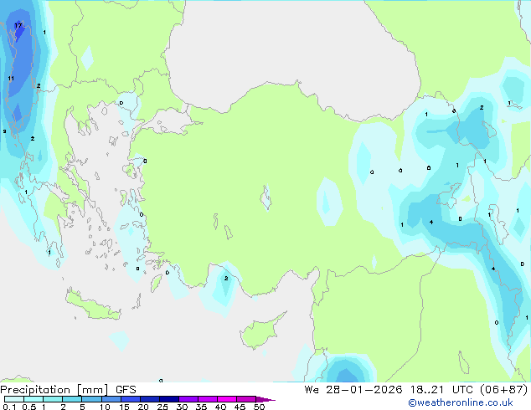Click the 0.5 to 1 mm legend swatch
The image size is (531, 410).
[34, 399]
